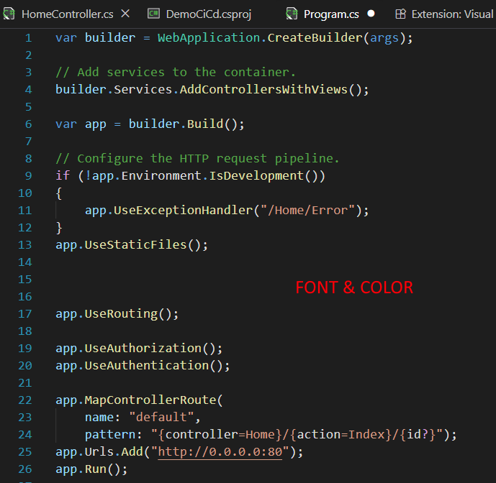Click on 'UseAuthorization' in line 19
This screenshot has height=483, width=496.
pyautogui.click(x=143, y=349)
